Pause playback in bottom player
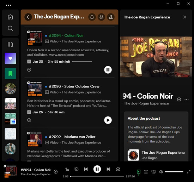This screenshot has height=182, width=194. click(97, 169)
